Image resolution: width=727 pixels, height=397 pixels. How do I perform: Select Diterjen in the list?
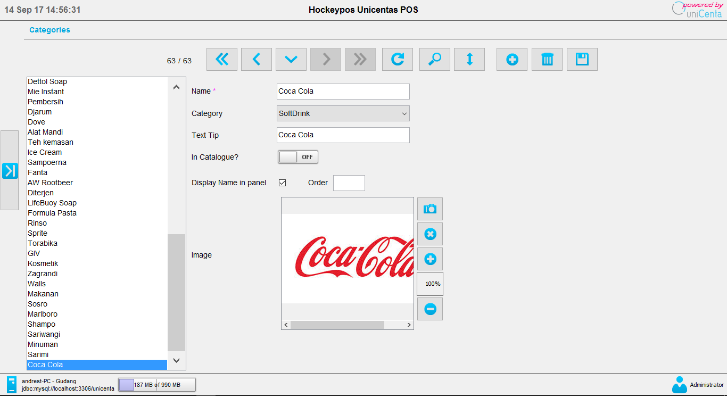(x=97, y=193)
